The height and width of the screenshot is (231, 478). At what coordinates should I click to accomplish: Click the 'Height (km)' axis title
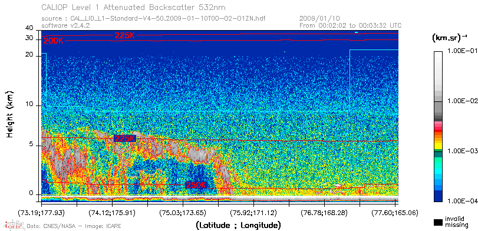coord(9,114)
